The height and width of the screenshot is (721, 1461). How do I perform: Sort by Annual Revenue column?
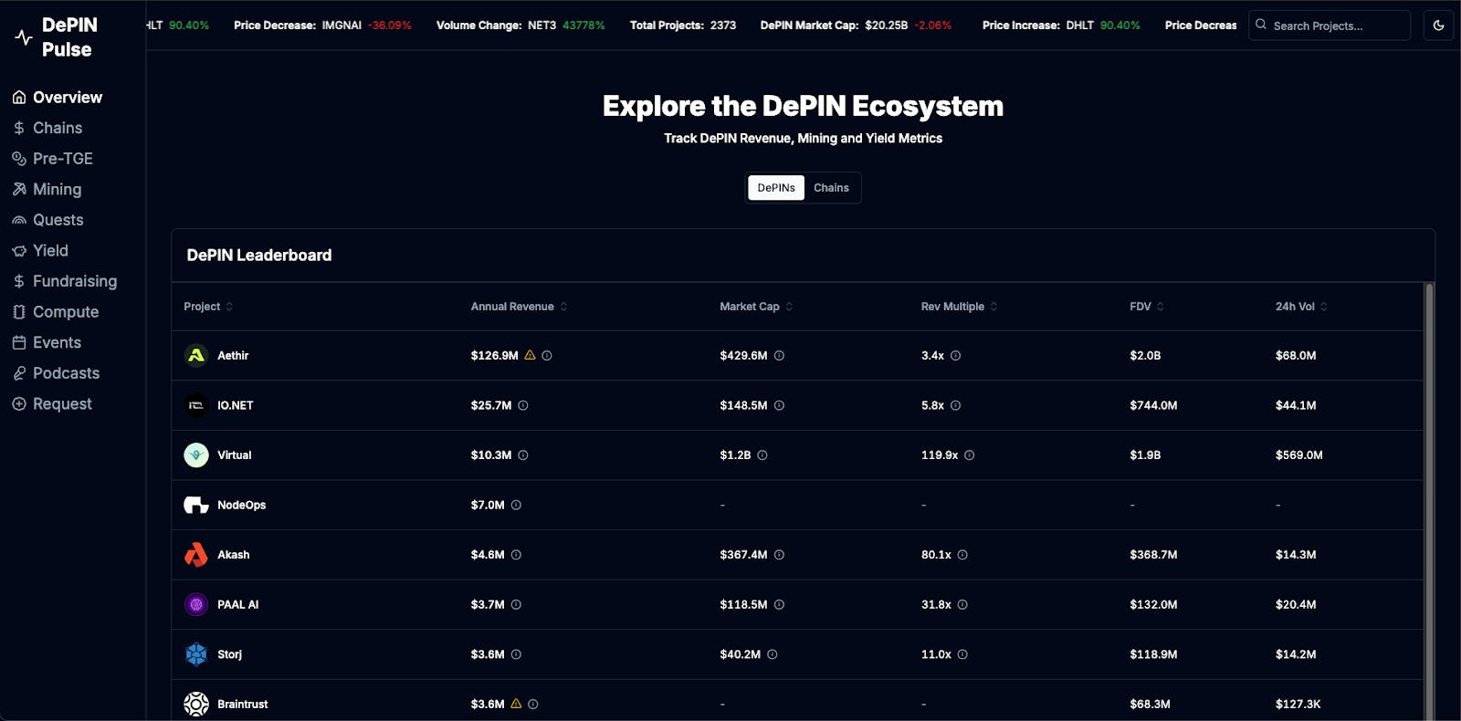[519, 307]
